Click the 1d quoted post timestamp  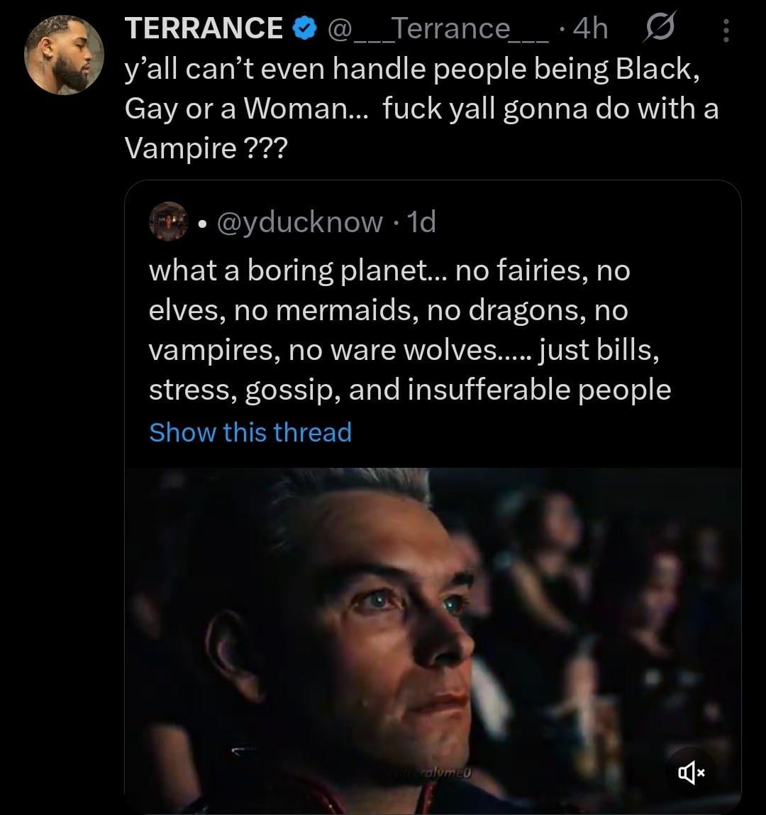423,222
